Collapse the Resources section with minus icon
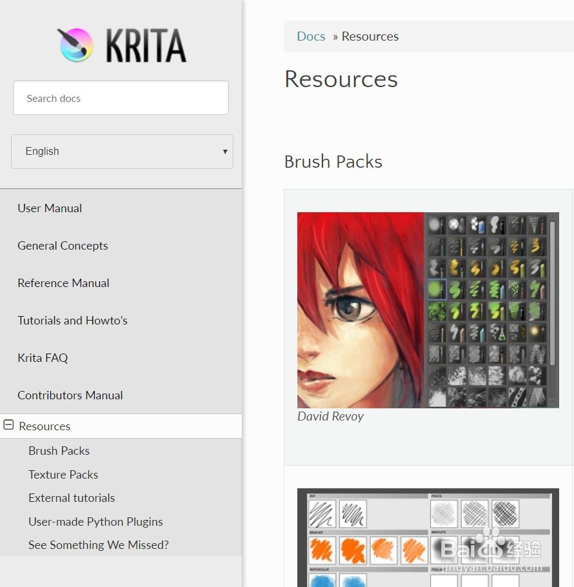The image size is (574, 587). 8,425
